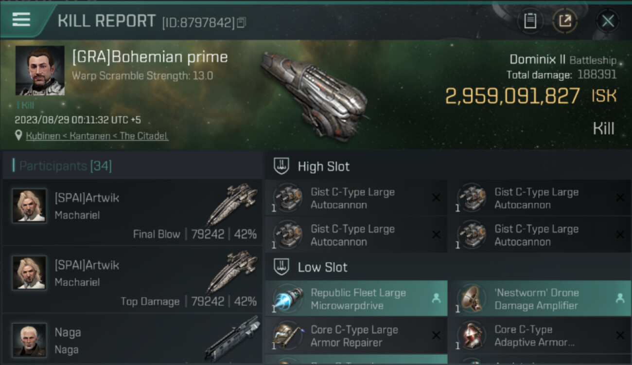632x365 pixels.
Task: Click the first Gist C-Type Autocannon icon
Action: click(x=287, y=198)
